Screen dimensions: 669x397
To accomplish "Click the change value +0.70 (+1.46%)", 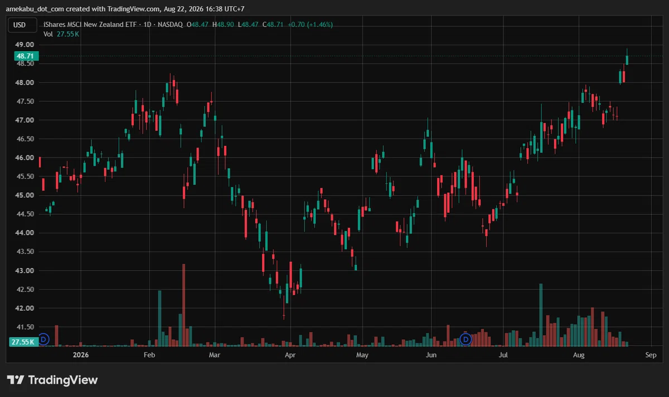I will [311, 24].
